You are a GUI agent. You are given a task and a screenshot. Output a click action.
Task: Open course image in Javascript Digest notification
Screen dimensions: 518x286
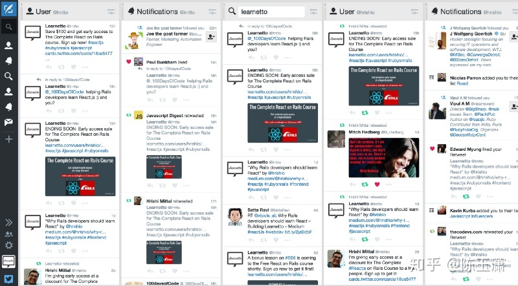click(x=164, y=167)
